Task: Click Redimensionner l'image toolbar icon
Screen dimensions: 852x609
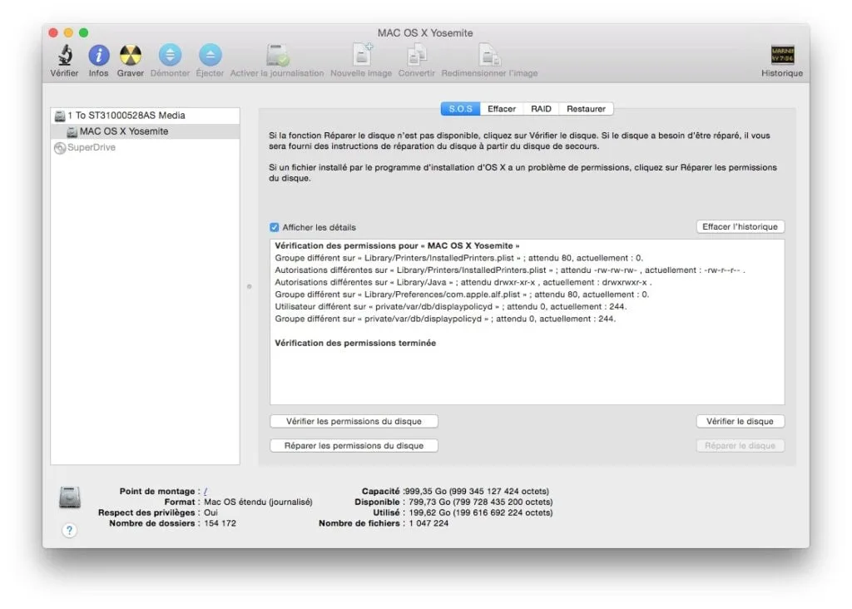Action: (489, 55)
